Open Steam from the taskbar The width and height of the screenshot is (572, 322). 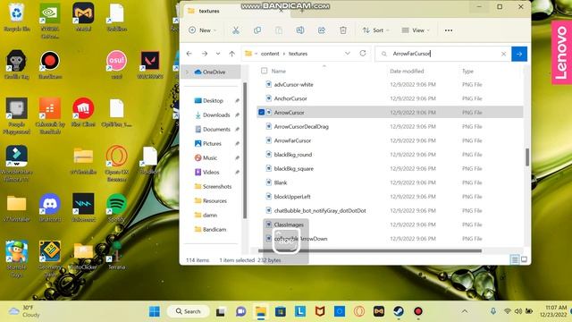click(399, 311)
